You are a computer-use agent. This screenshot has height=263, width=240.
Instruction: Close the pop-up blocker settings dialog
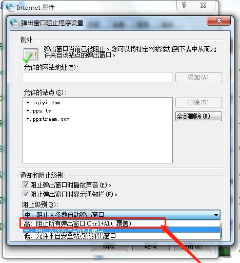[x=218, y=21]
